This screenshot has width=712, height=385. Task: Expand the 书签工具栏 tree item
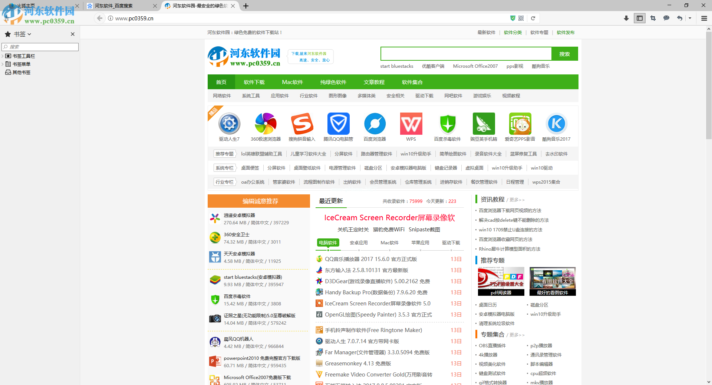click(3, 56)
